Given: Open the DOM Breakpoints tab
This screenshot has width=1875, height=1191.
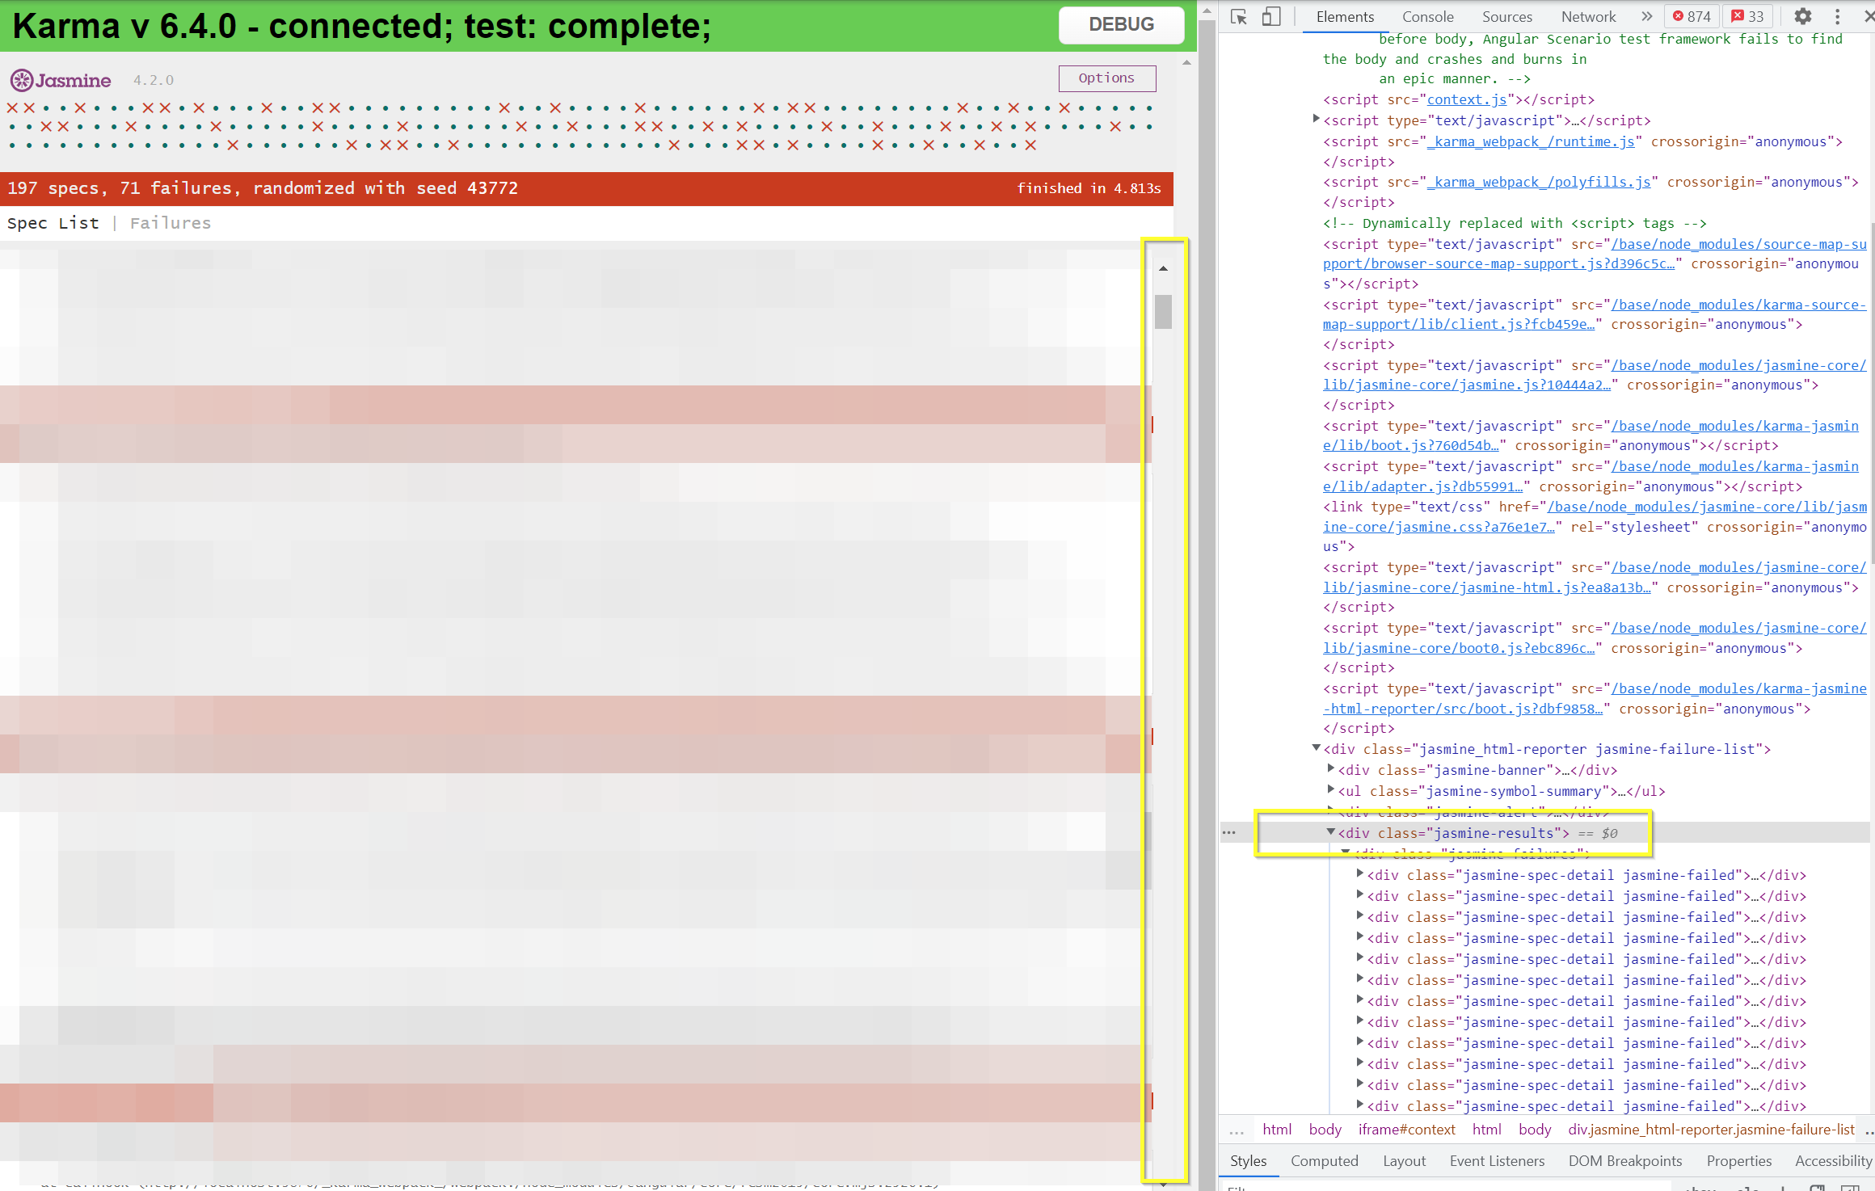Looking at the screenshot, I should coord(1625,1161).
